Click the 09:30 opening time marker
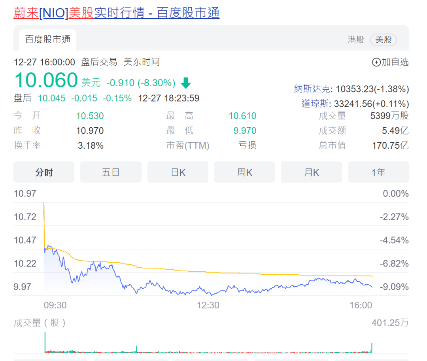The image size is (427, 361). pyautogui.click(x=55, y=305)
